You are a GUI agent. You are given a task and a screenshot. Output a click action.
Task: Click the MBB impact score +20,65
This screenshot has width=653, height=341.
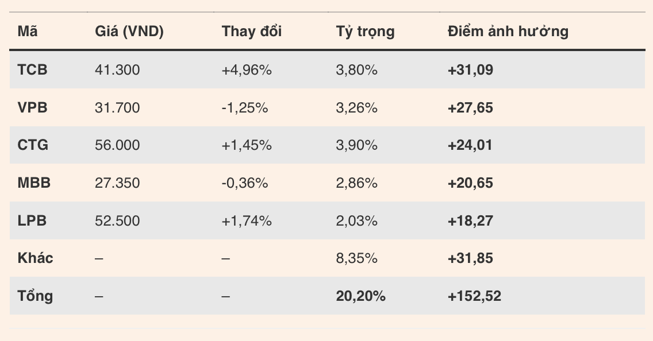coord(470,183)
